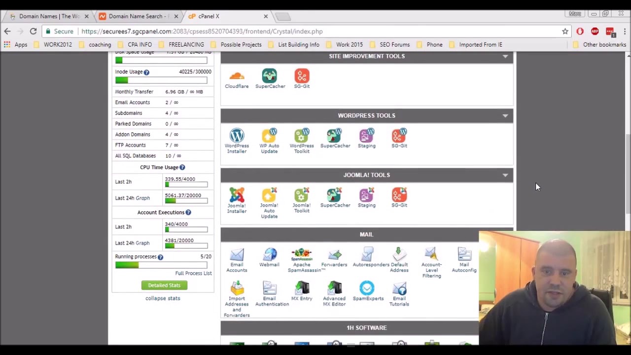Open the Chrome menu

click(x=625, y=32)
